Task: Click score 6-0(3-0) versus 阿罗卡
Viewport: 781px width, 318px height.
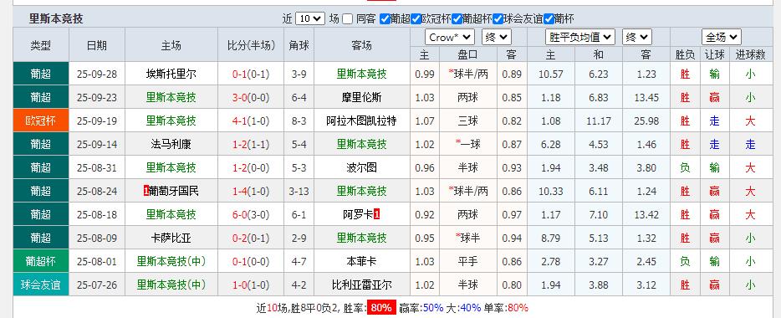Action: 251,215
